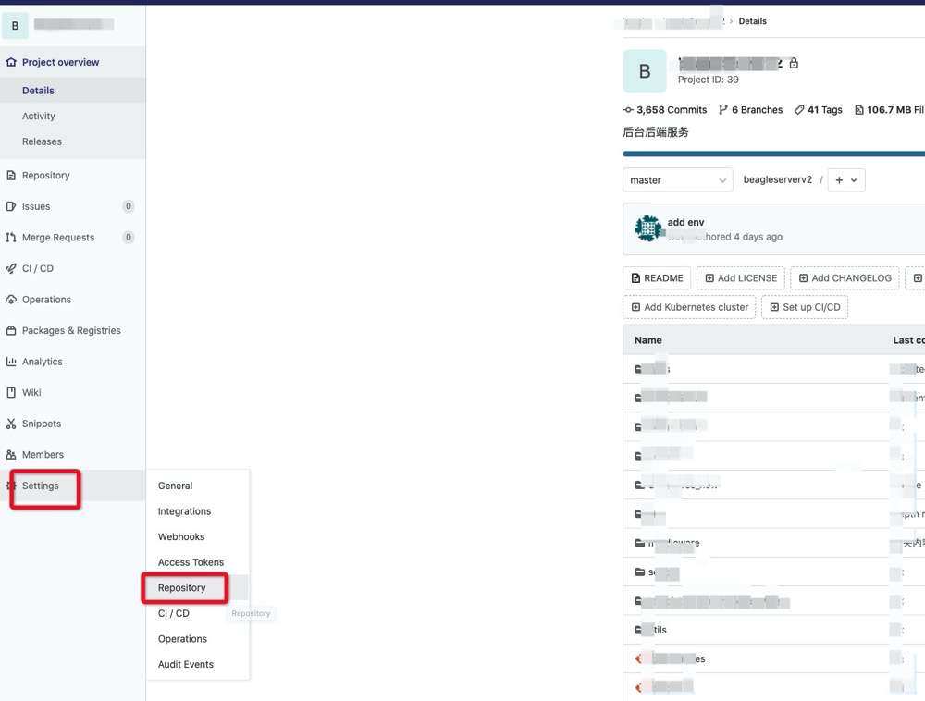Click the Merge Requests icon

(x=11, y=238)
